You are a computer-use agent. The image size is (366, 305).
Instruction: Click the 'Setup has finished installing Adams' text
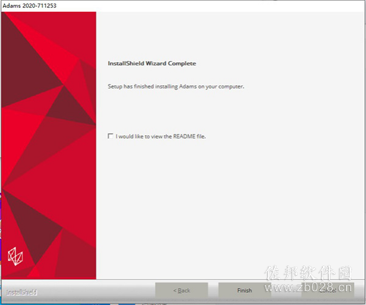point(176,86)
